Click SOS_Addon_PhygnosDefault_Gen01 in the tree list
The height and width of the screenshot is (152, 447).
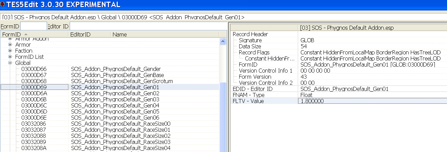click(115, 87)
